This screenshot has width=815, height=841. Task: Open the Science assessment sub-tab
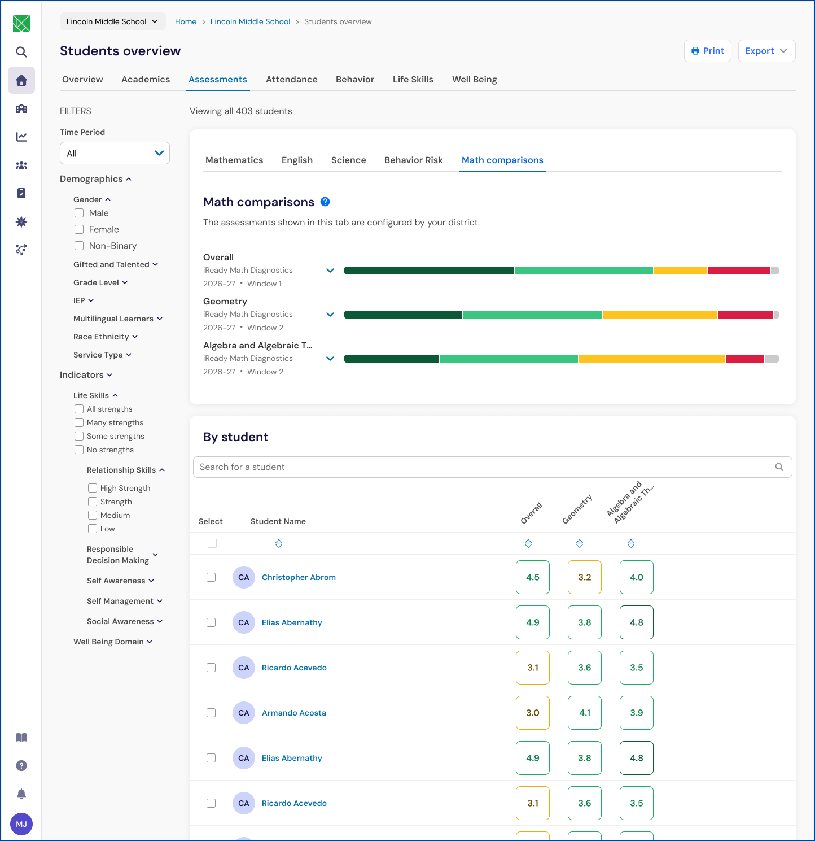[349, 160]
